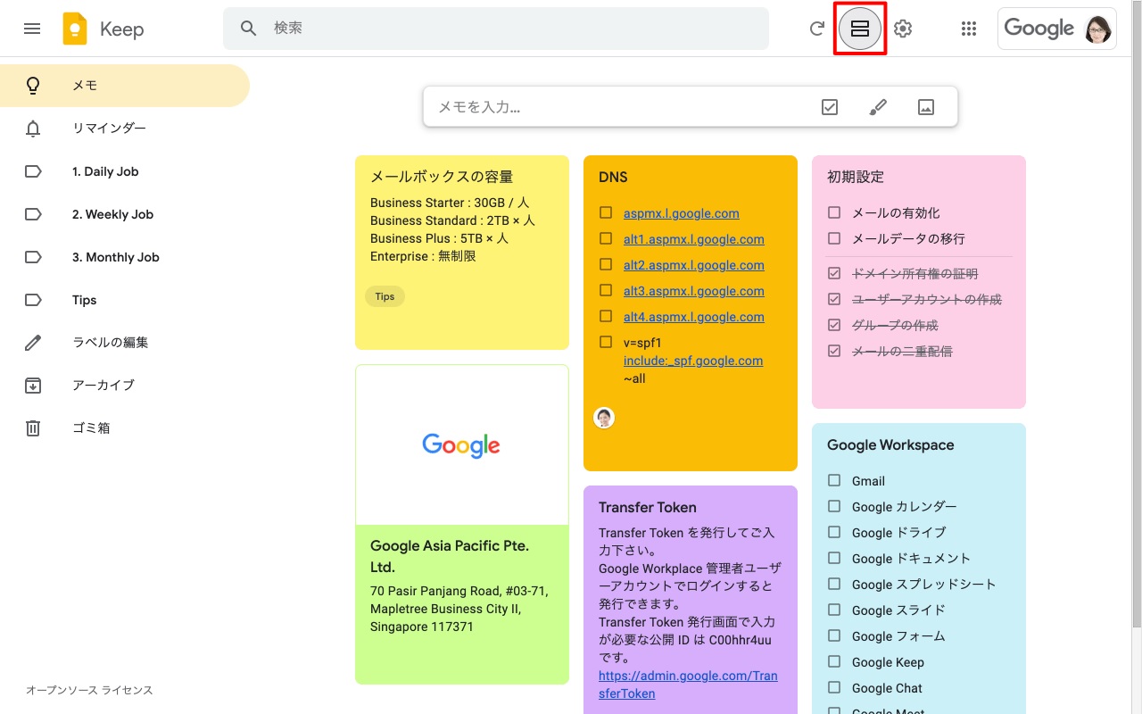Open the Tips label in sidebar

[125, 300]
